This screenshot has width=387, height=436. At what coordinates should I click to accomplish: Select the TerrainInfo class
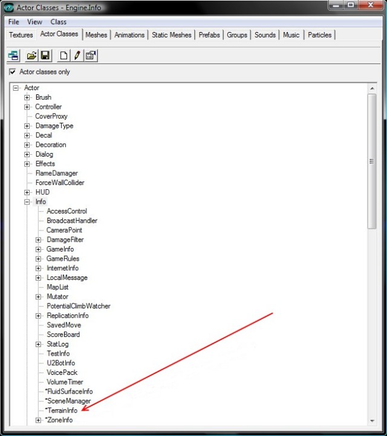coord(63,411)
